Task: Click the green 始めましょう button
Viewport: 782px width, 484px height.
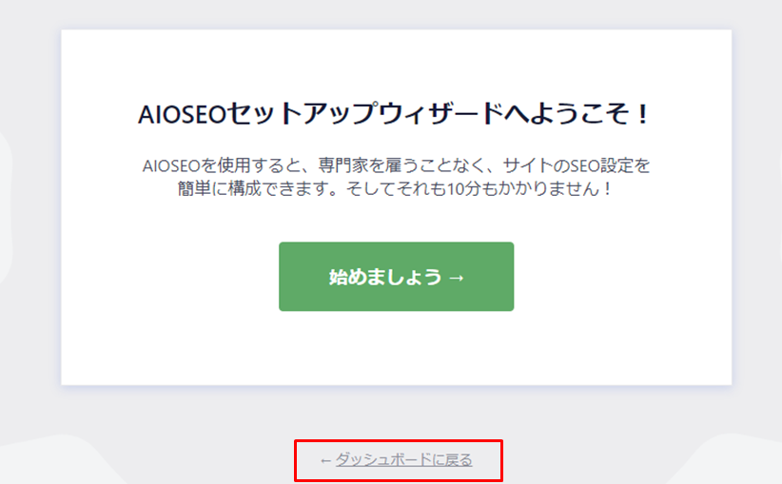Action: point(396,277)
